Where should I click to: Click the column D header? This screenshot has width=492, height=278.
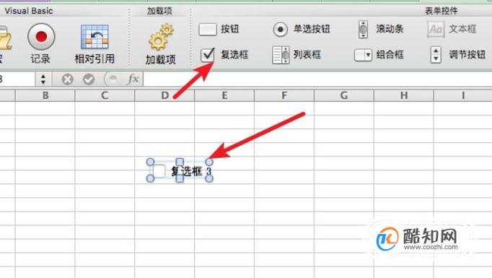coord(164,95)
